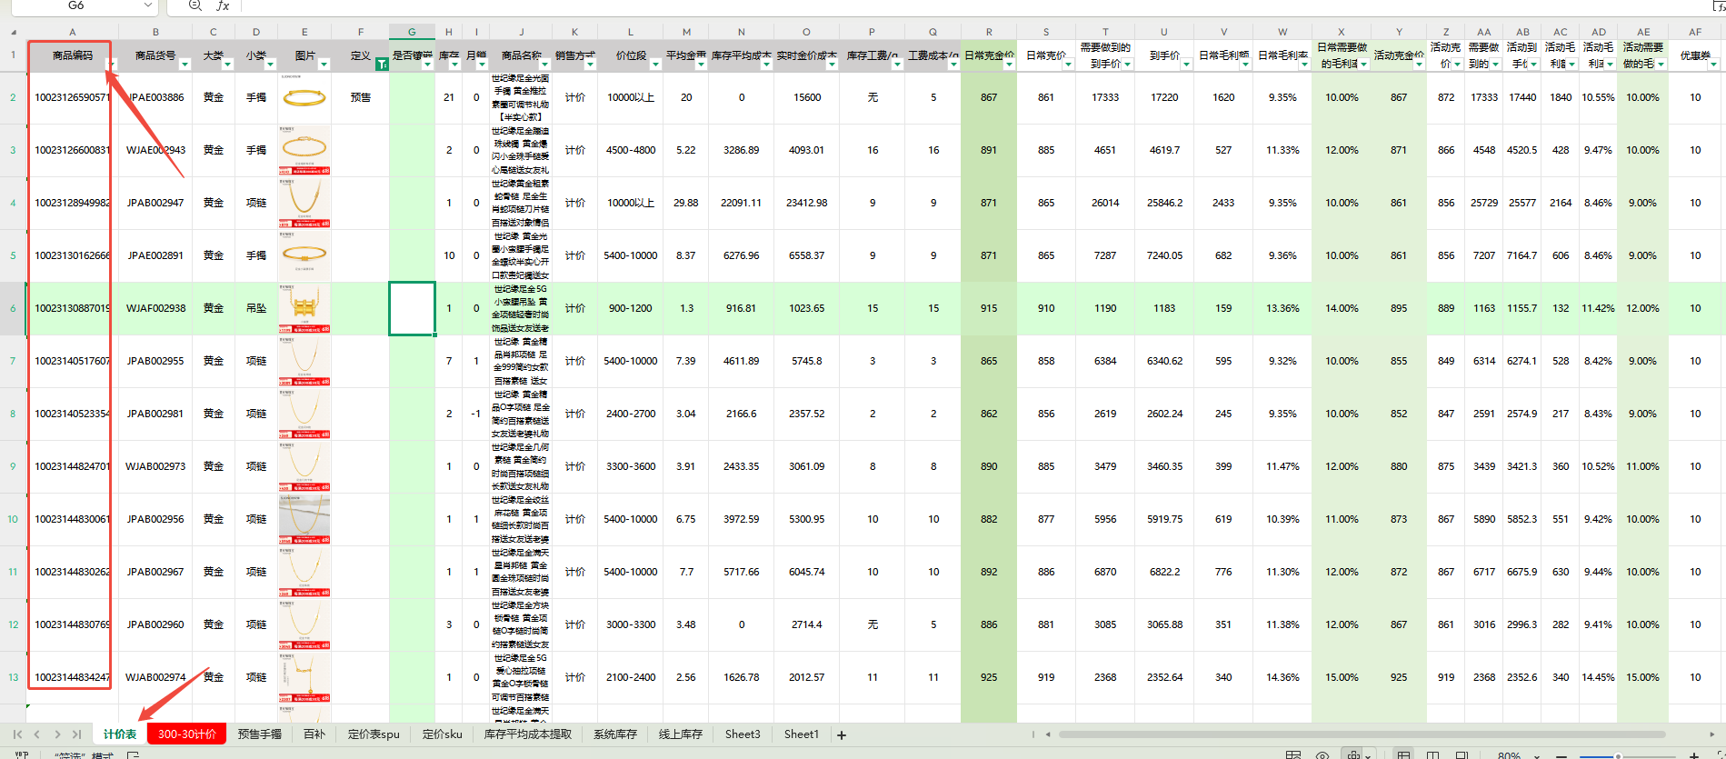Jump to last sheet tab arrow
The height and width of the screenshot is (759, 1726).
(77, 734)
